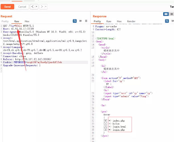
Task: Switch Request view to Pretty tab
Action: [x=5, y=21]
